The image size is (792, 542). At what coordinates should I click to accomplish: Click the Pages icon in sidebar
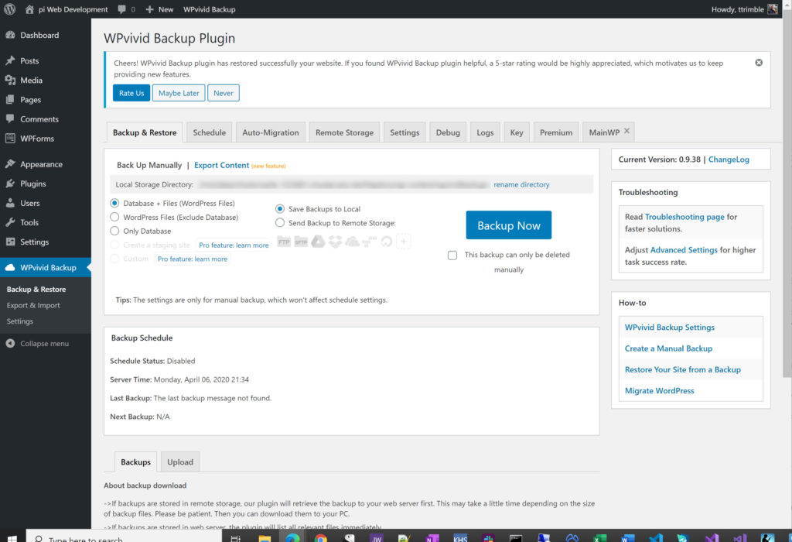coord(10,100)
